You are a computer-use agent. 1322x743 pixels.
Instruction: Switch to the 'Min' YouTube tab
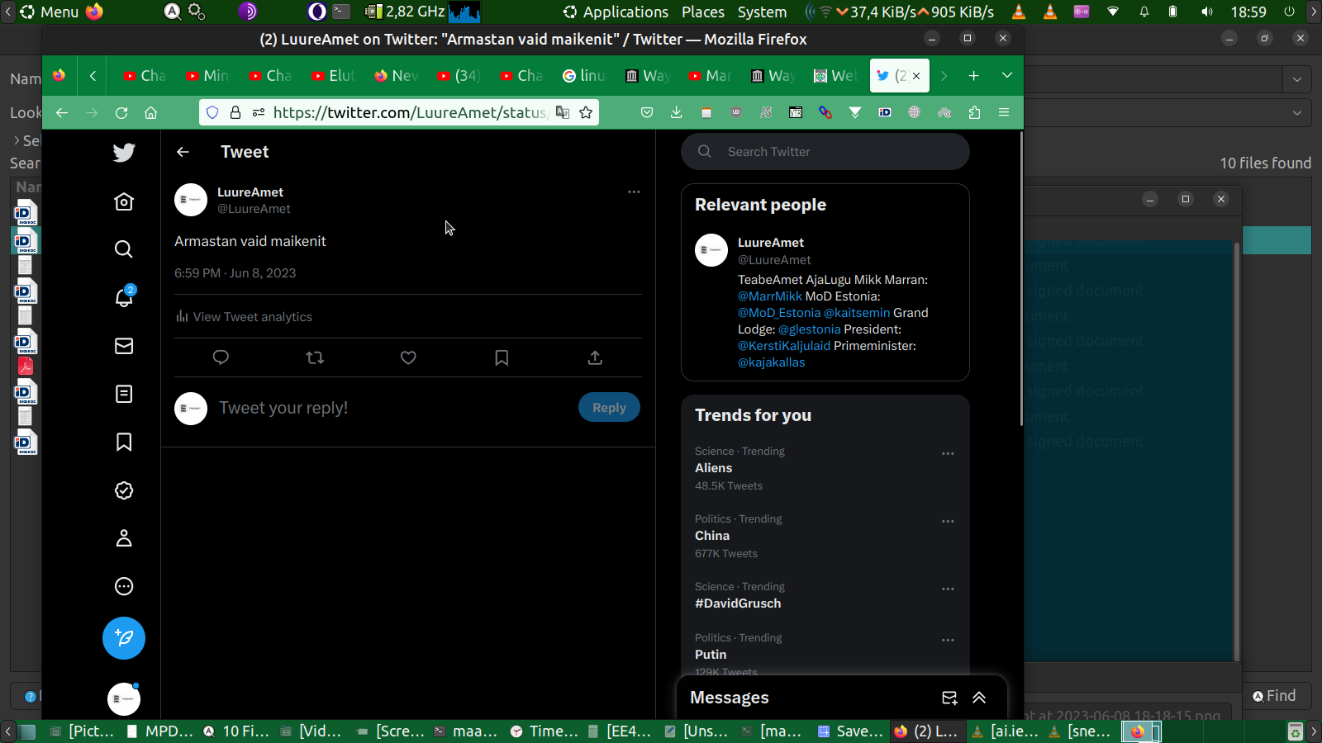pyautogui.click(x=207, y=75)
